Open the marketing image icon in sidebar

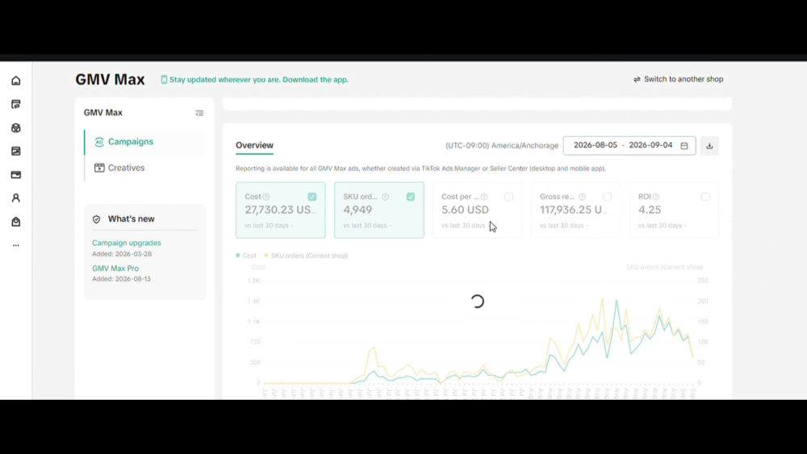[16, 151]
